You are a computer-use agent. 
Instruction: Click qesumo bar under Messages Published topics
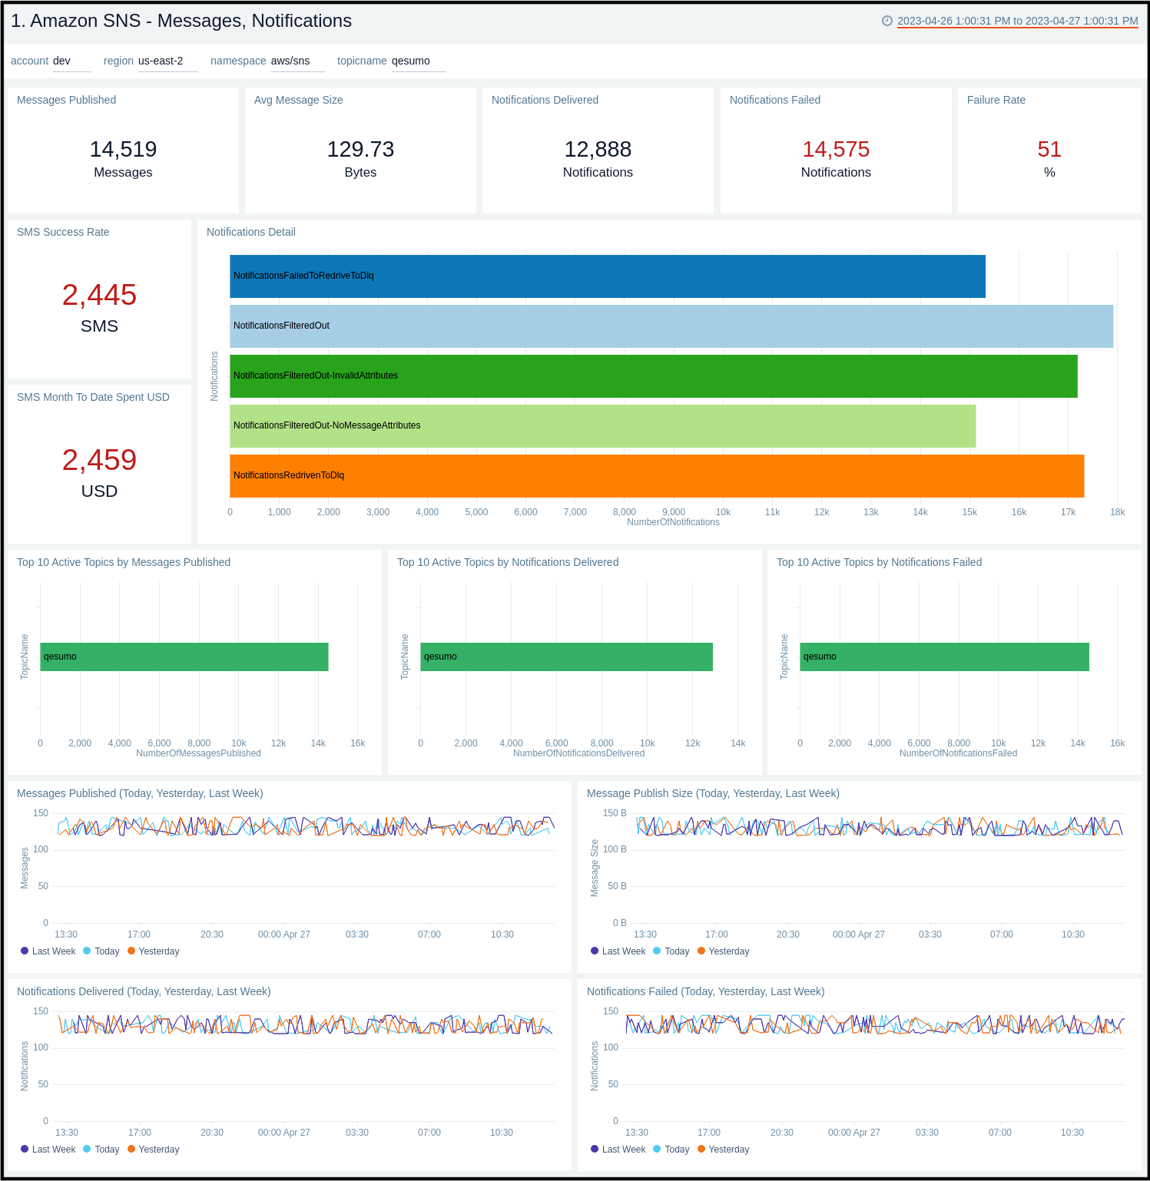click(x=184, y=657)
